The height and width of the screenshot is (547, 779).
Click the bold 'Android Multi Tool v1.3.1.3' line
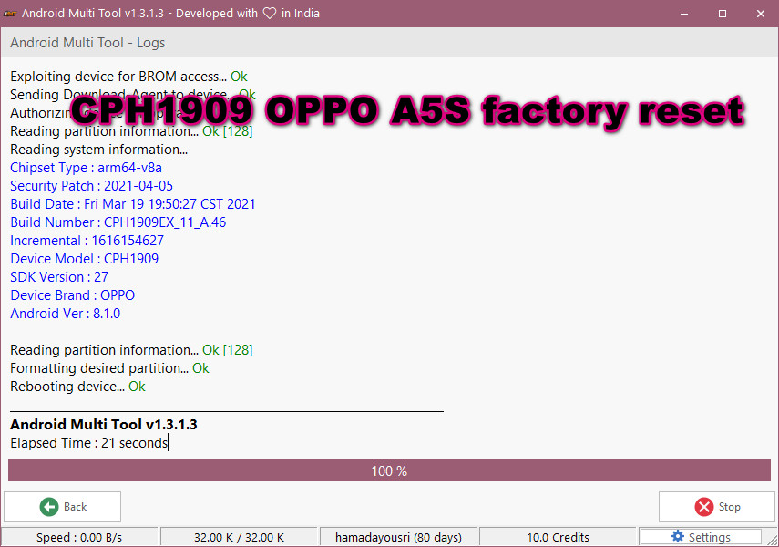104,424
